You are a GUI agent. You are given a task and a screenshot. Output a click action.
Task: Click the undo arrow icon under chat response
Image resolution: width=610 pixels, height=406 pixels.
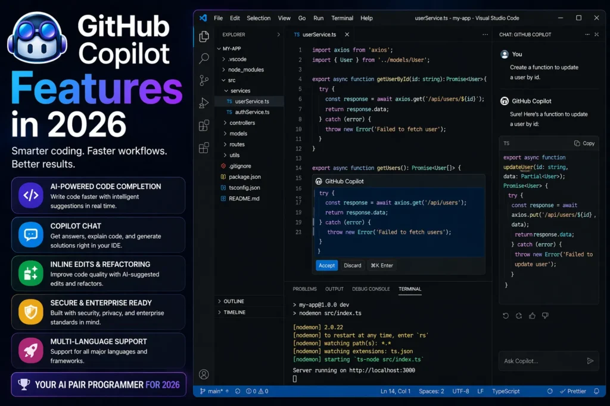point(506,316)
